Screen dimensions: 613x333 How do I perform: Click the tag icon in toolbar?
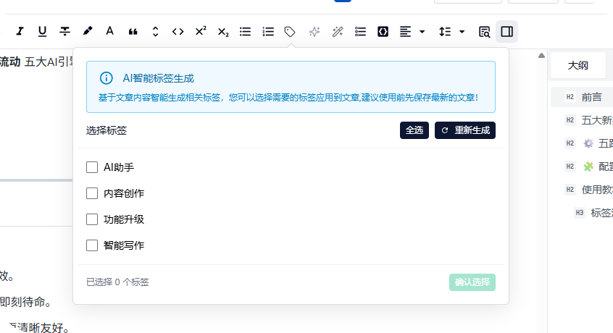coord(290,31)
